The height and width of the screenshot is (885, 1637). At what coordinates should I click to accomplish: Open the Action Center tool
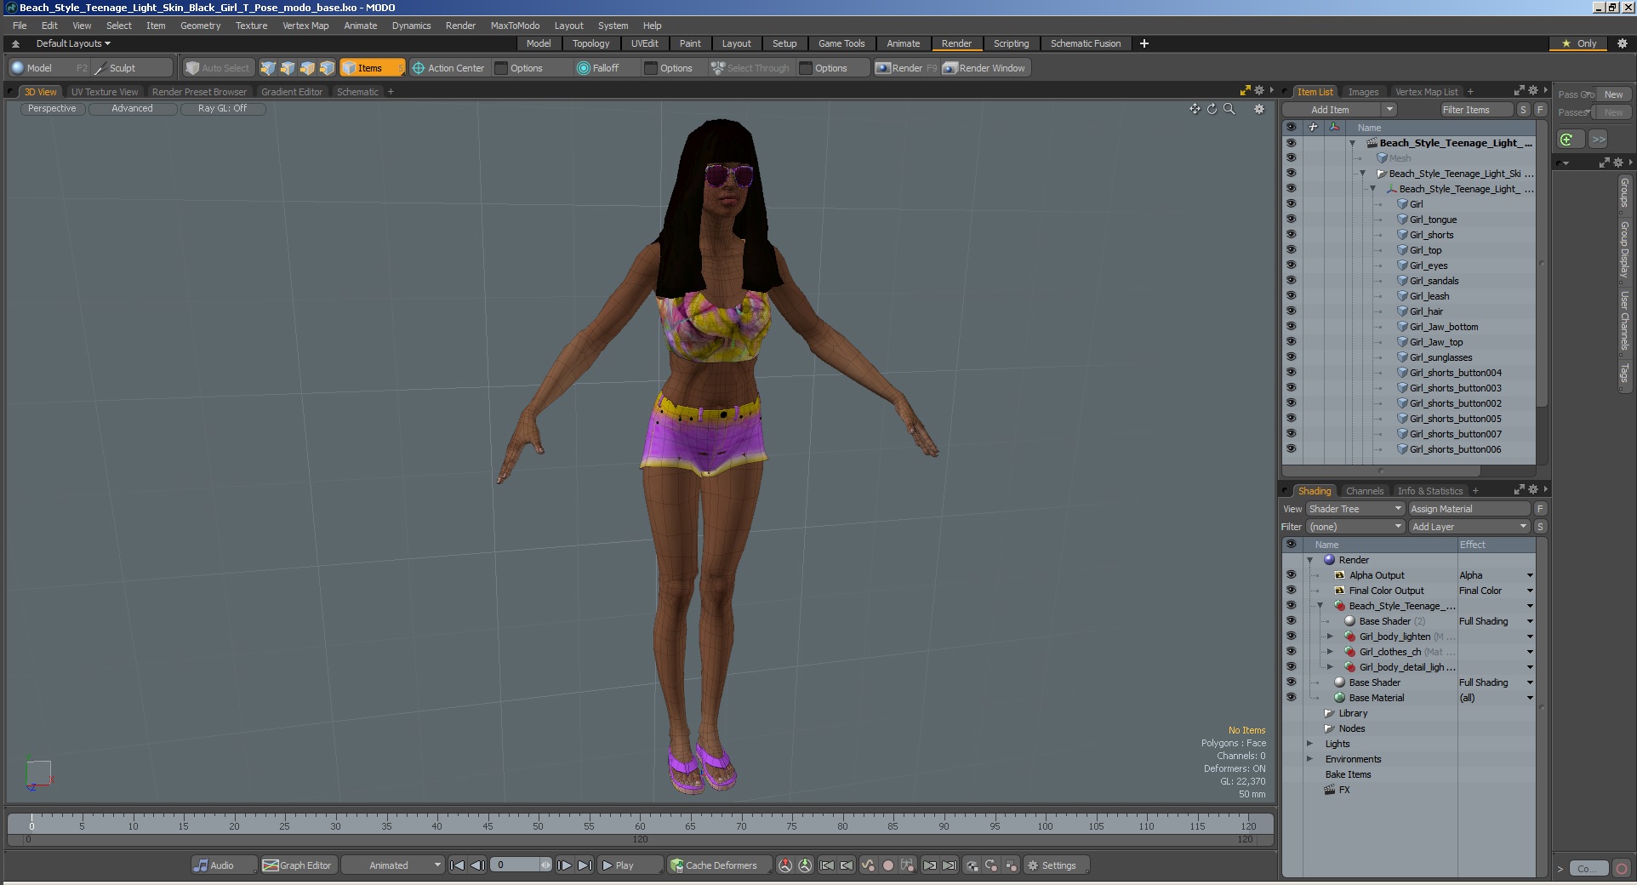pos(448,68)
